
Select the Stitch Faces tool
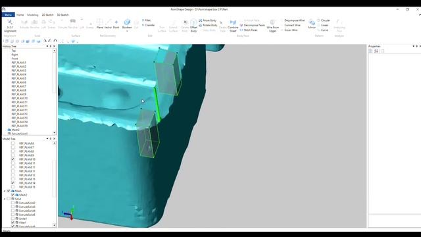(249, 30)
